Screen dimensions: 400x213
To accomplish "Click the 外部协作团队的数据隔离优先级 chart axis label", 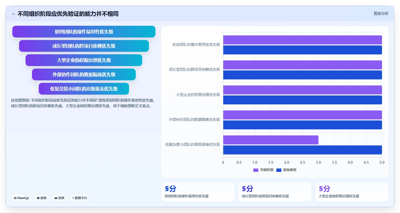I will [194, 120].
